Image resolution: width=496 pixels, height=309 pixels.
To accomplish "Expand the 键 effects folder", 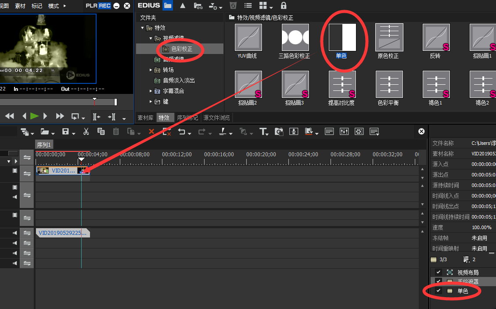I will pyautogui.click(x=151, y=101).
